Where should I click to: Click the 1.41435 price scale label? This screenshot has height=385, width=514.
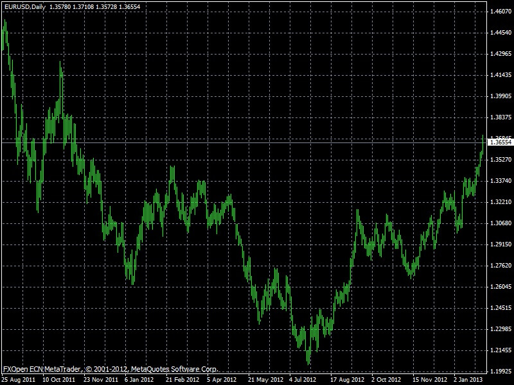[x=501, y=75]
